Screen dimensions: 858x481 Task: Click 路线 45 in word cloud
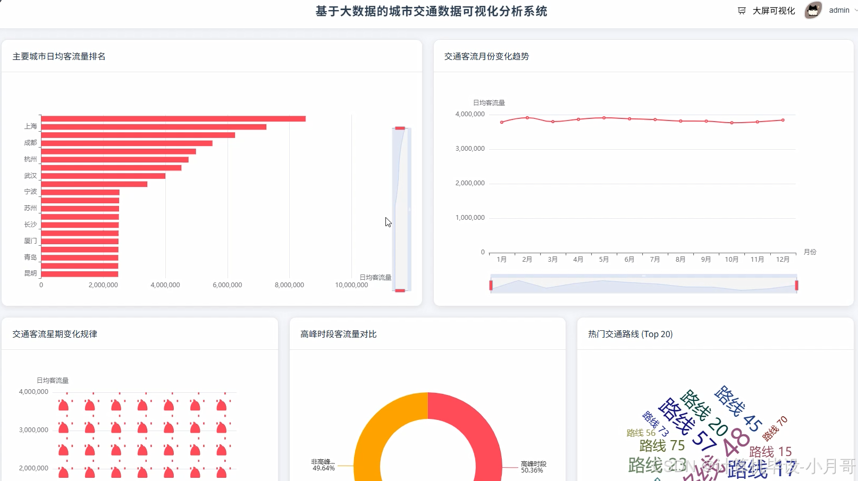pyautogui.click(x=739, y=408)
